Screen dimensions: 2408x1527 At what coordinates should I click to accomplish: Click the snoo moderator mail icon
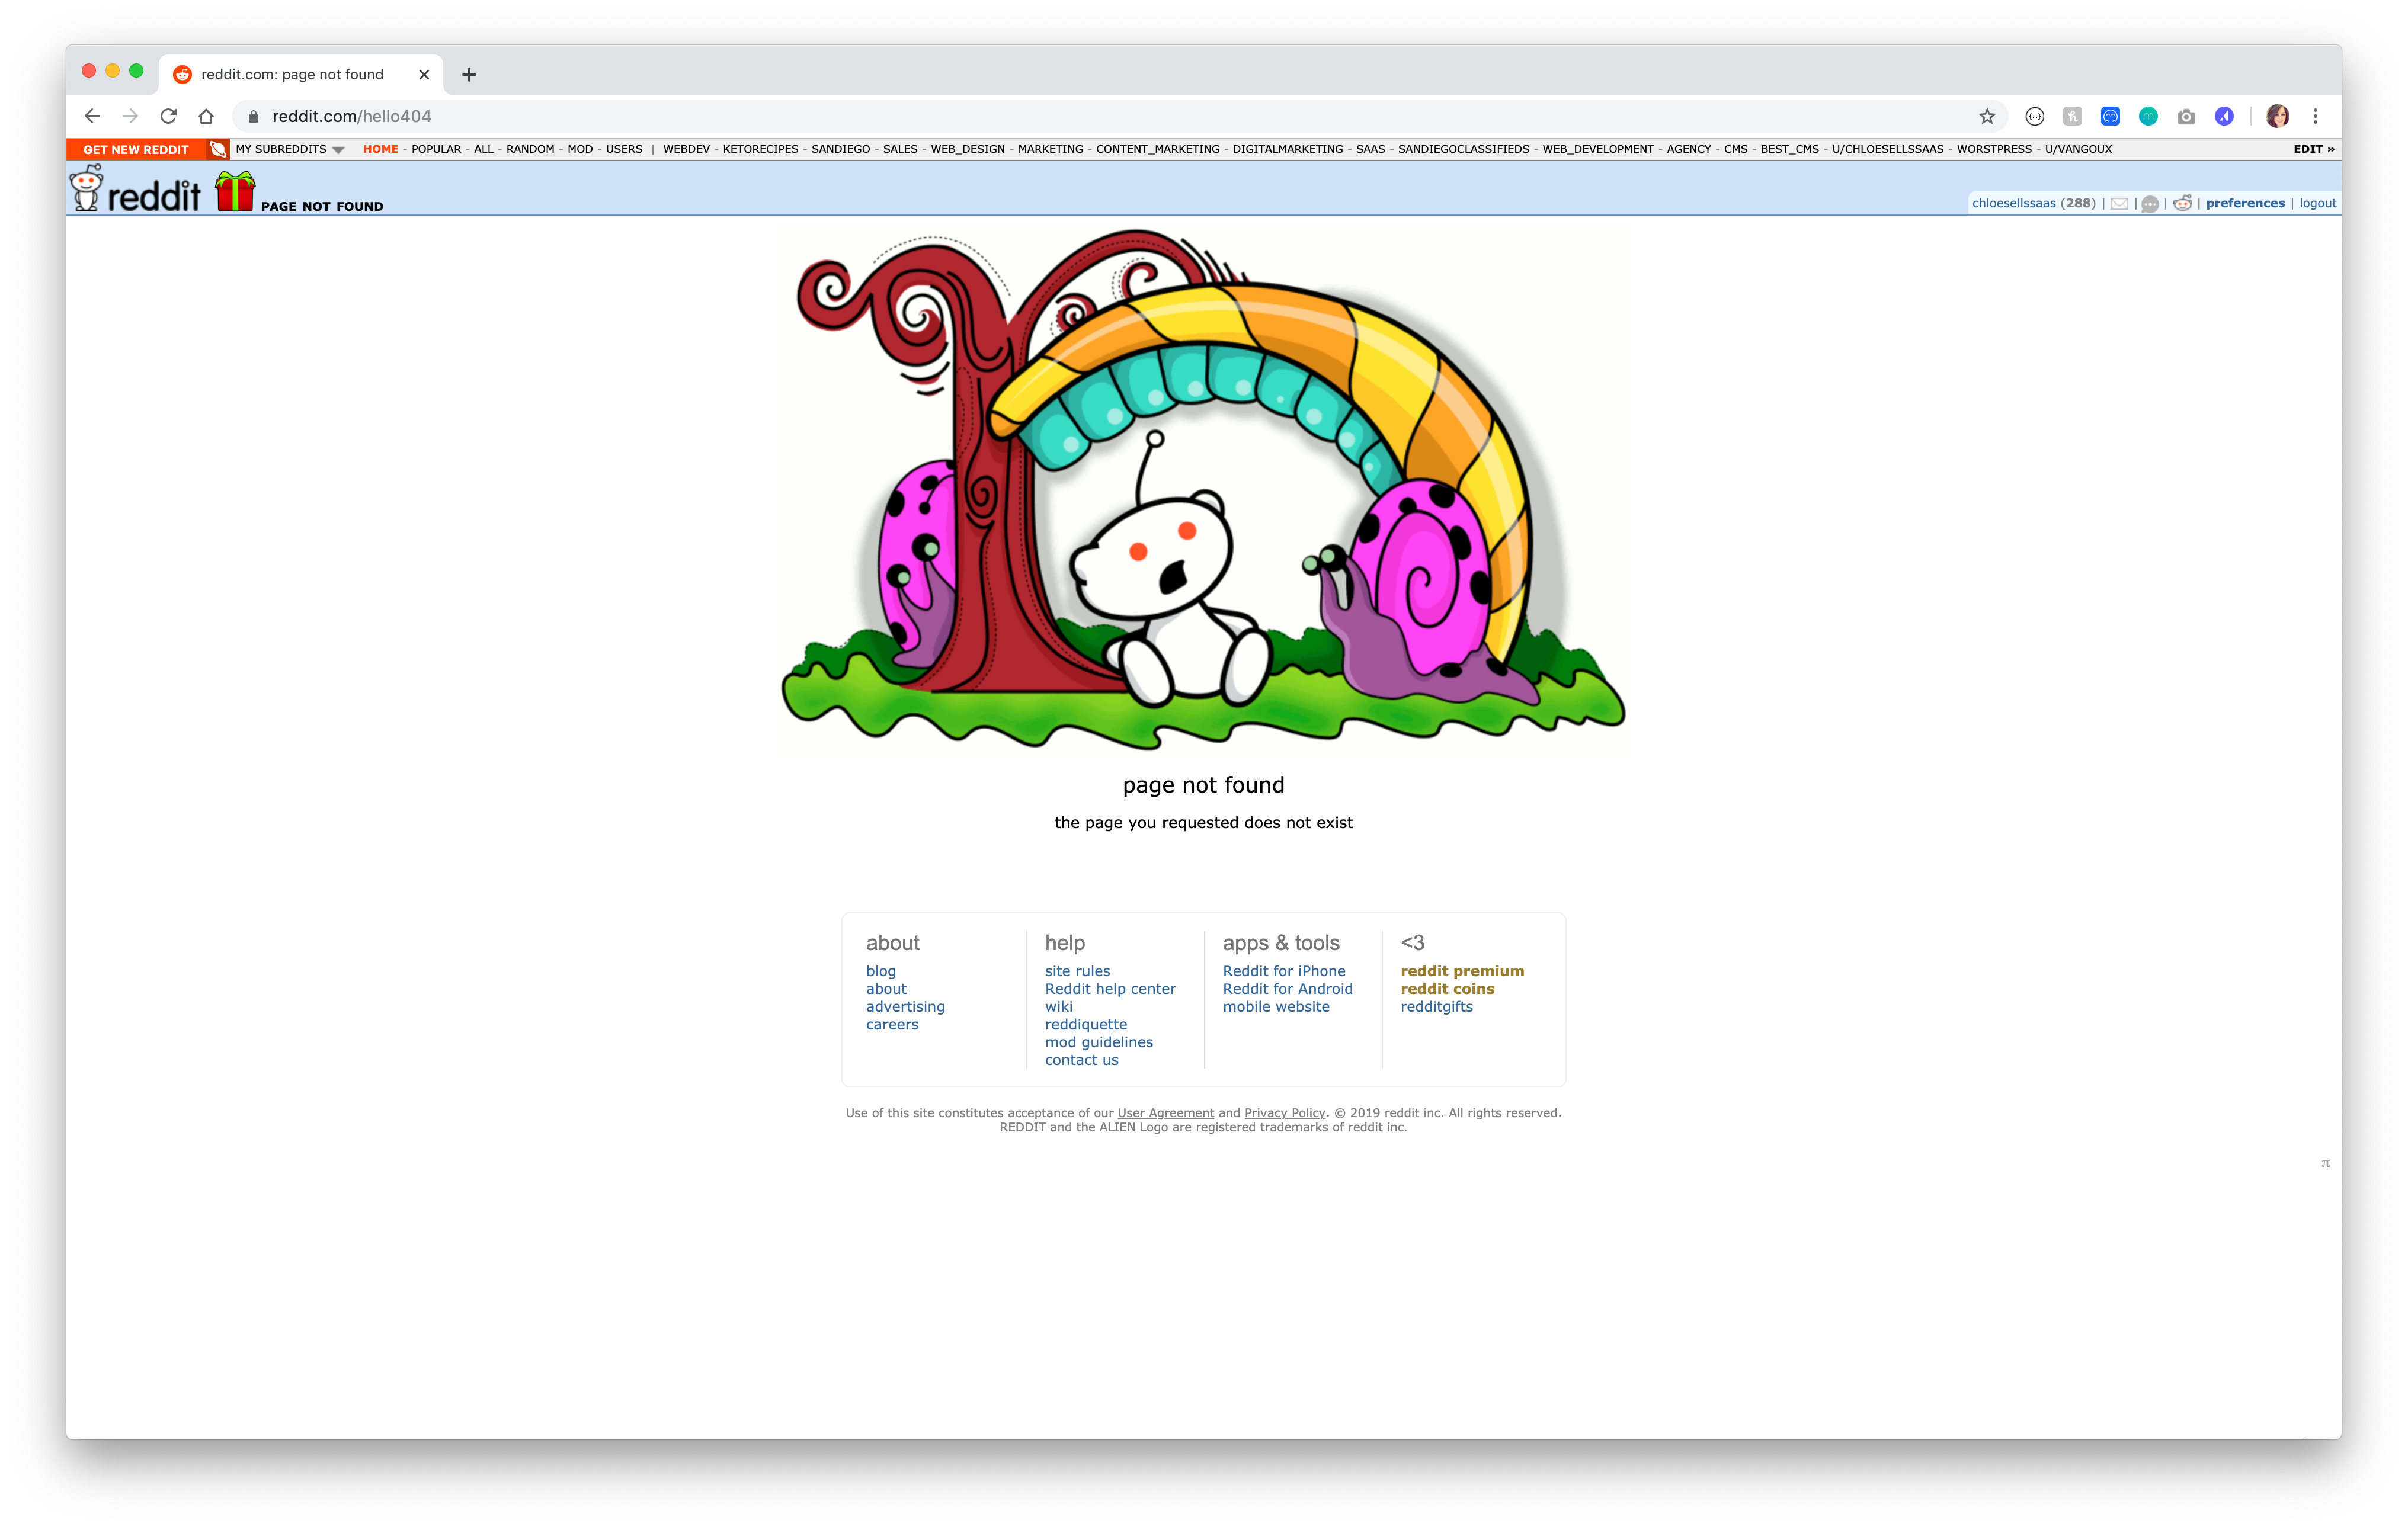tap(2182, 203)
